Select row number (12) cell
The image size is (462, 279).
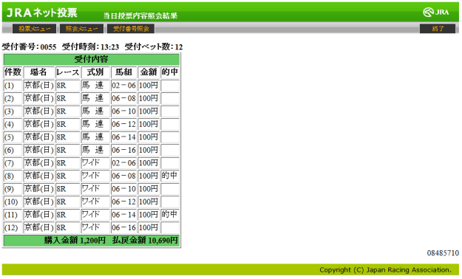(13, 228)
